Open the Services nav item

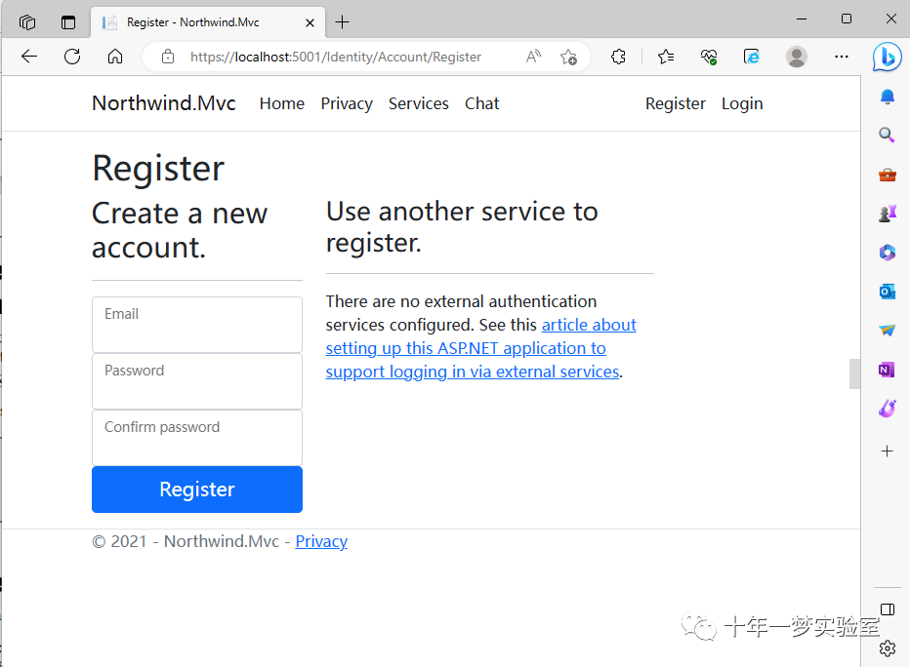(x=419, y=103)
